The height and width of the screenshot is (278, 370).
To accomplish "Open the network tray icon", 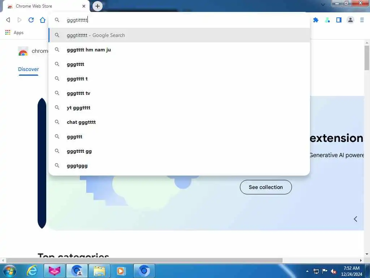I will click(x=316, y=271).
